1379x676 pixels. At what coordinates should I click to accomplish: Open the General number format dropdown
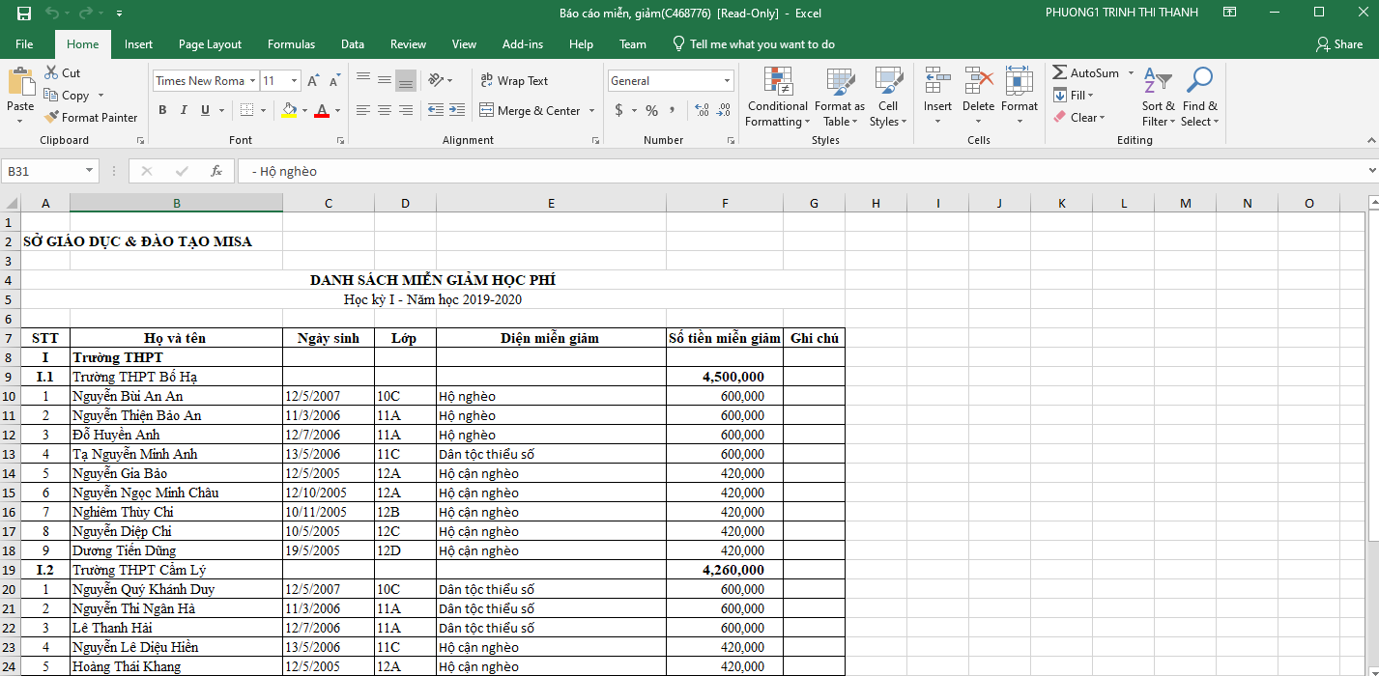(x=727, y=81)
